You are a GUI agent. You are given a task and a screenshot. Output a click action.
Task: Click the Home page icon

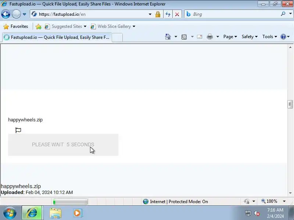pyautogui.click(x=168, y=37)
